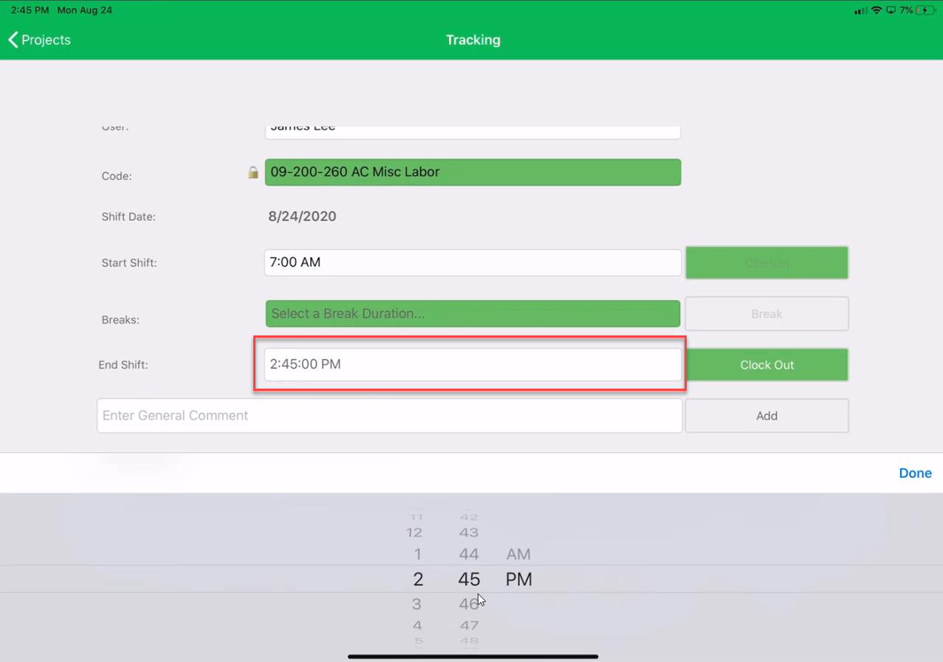The height and width of the screenshot is (662, 943).
Task: Tap Done above the time picker
Action: [x=915, y=473]
